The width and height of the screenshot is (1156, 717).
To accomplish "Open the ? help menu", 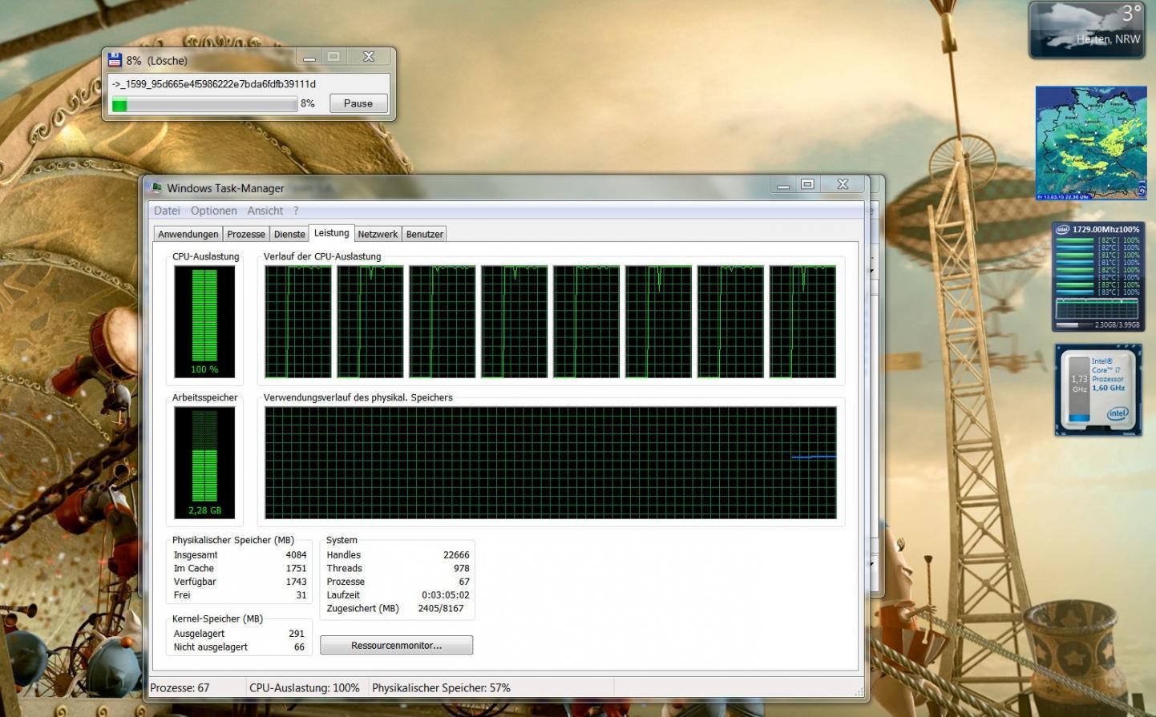I will (296, 211).
